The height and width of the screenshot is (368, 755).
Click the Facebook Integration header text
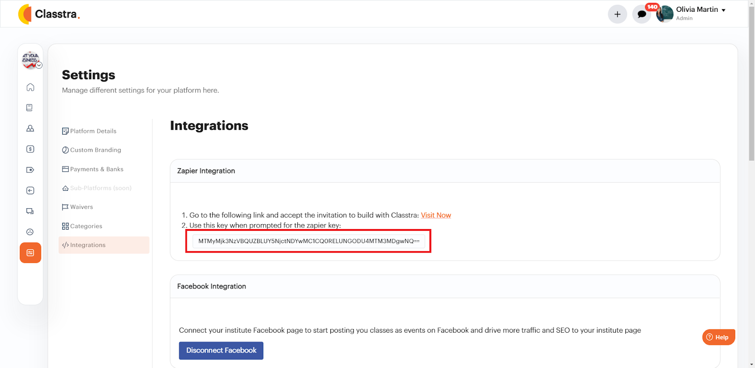pos(211,286)
